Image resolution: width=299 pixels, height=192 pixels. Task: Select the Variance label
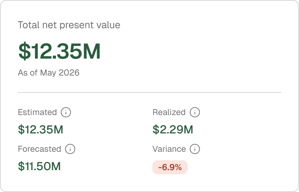tap(169, 149)
